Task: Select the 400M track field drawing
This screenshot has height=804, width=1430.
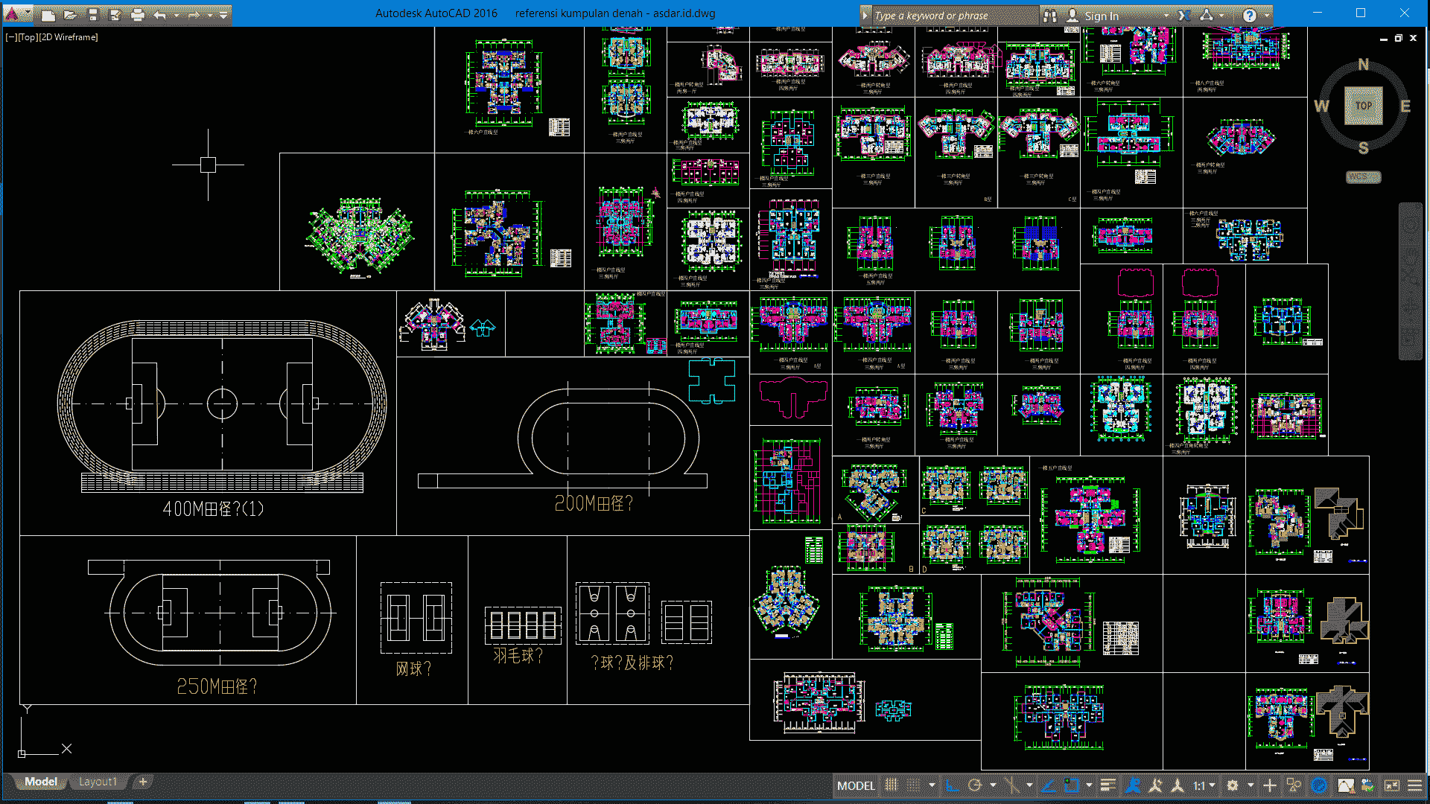Action: point(222,406)
